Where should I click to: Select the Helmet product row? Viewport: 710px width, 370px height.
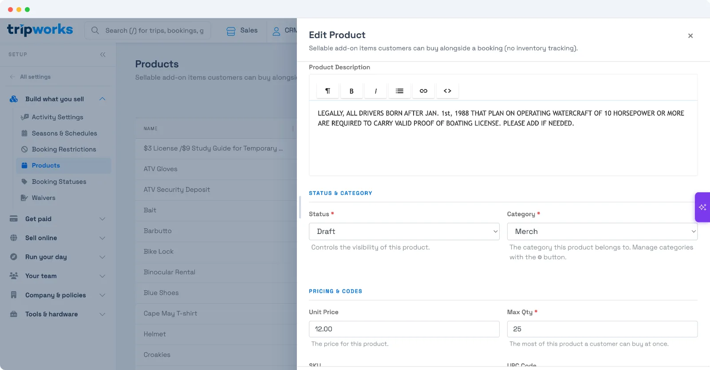[x=216, y=334]
